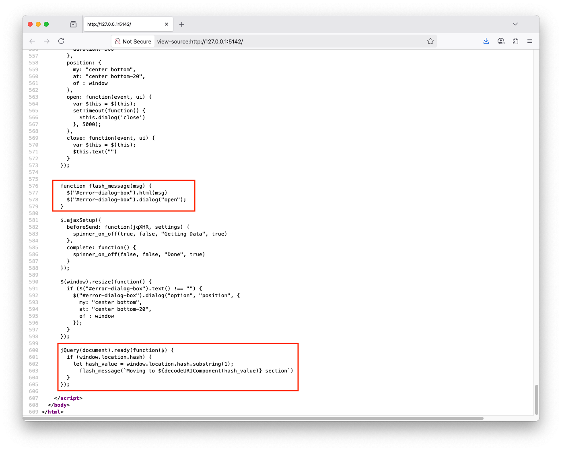
Task: Go back to the previous page
Action: pos(33,41)
